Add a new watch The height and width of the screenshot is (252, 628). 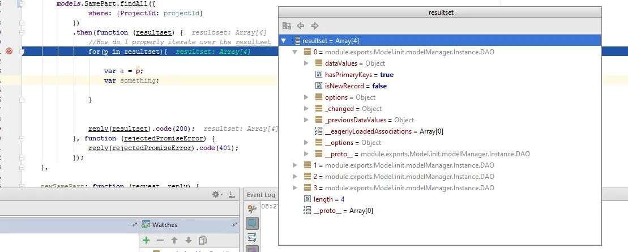point(146,240)
